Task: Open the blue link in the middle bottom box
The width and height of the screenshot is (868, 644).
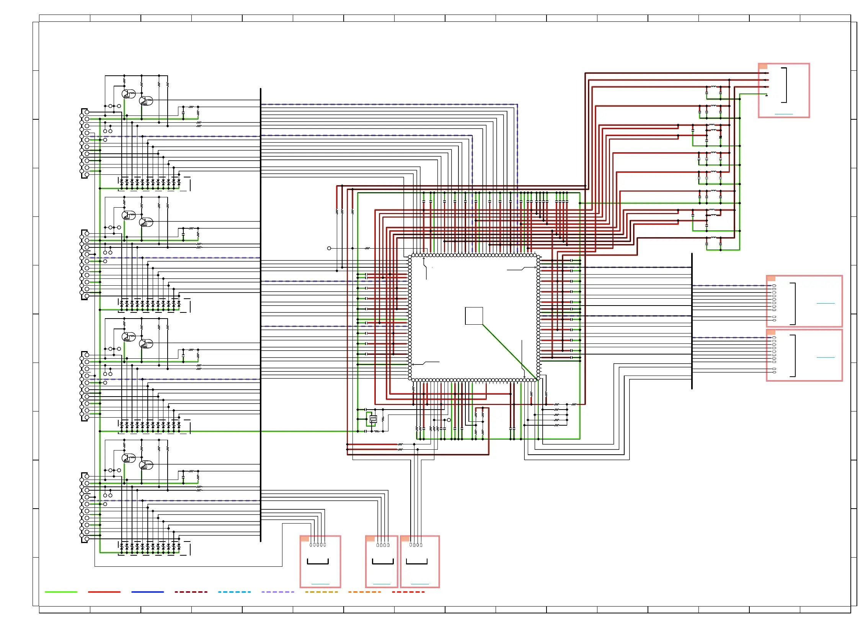Action: pyautogui.click(x=382, y=584)
